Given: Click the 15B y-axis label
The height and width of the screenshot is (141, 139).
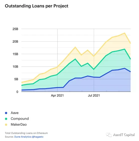Looking at the screenshot, I should pyautogui.click(x=15, y=54).
